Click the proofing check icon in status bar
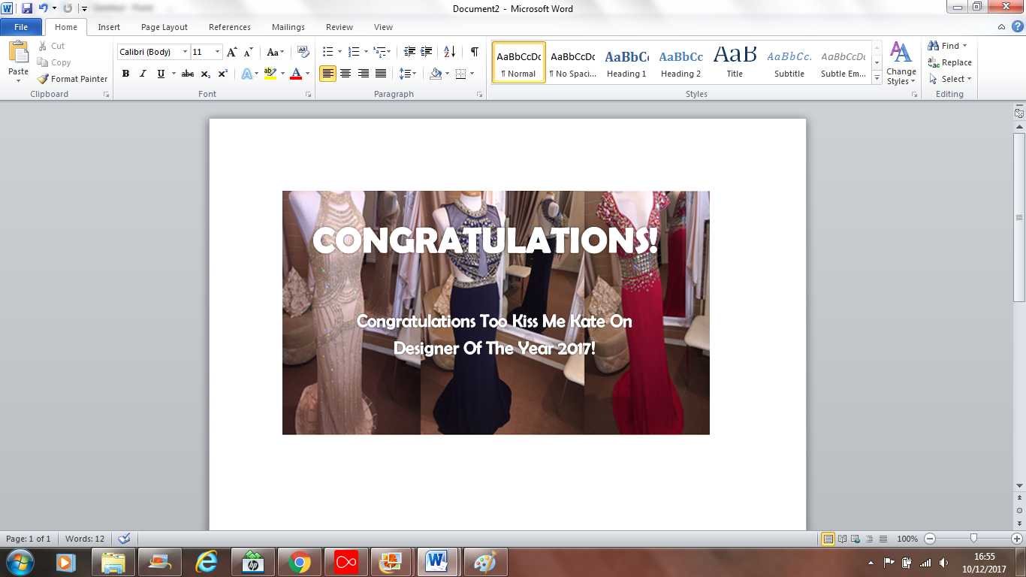 (x=125, y=539)
